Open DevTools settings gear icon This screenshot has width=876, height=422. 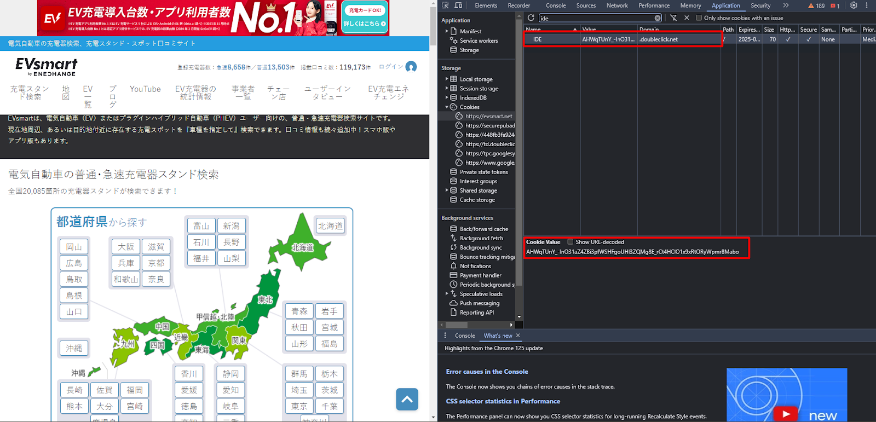point(854,5)
